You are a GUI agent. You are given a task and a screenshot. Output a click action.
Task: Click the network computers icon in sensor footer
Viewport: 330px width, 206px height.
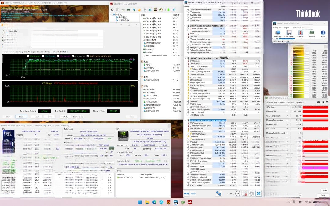[218, 193]
